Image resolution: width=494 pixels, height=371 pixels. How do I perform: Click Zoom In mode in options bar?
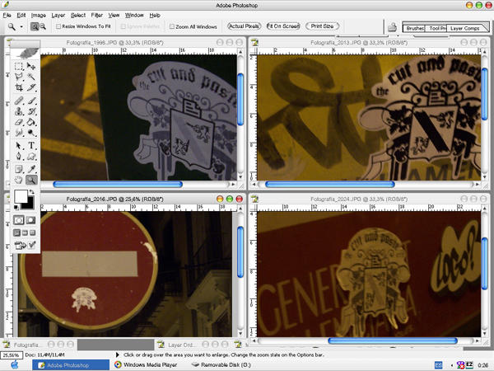click(x=35, y=26)
